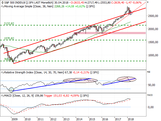This screenshot has height=121, width=161.
Task: Click the MACD indicator line icon
Action: click(x=2, y=96)
